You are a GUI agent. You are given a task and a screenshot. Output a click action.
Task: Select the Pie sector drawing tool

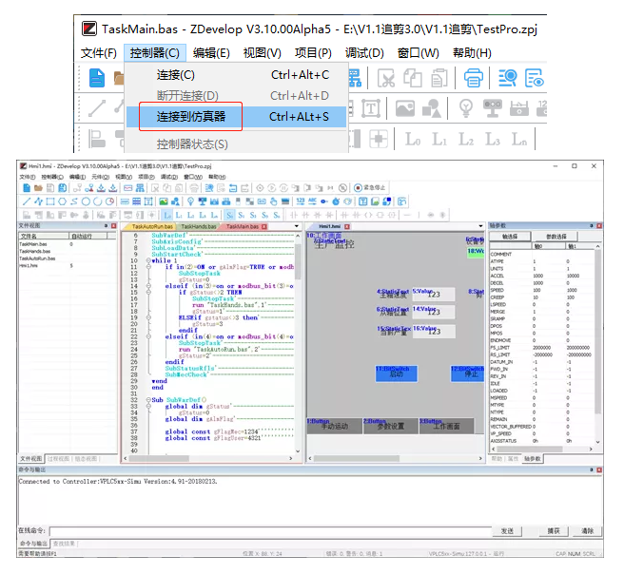pos(109,201)
